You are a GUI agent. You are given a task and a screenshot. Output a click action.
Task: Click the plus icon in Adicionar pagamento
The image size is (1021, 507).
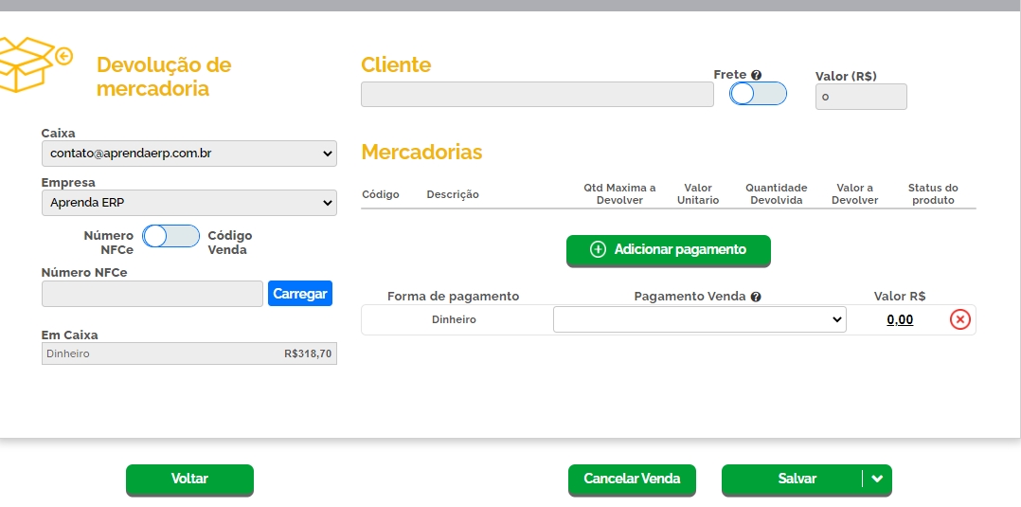tap(598, 249)
